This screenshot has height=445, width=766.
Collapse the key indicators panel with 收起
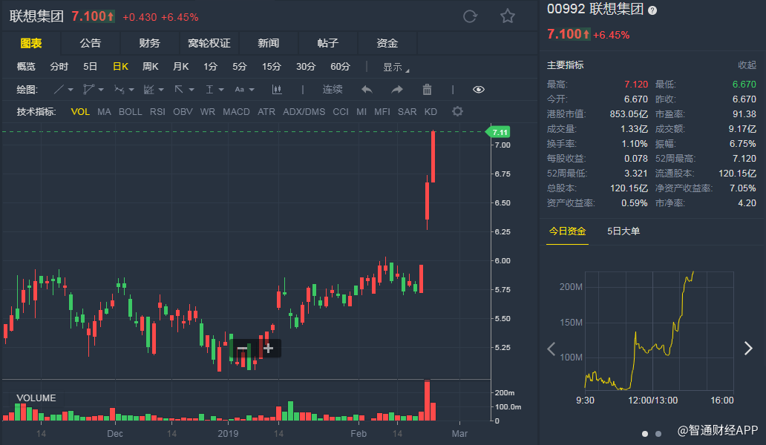(747, 65)
